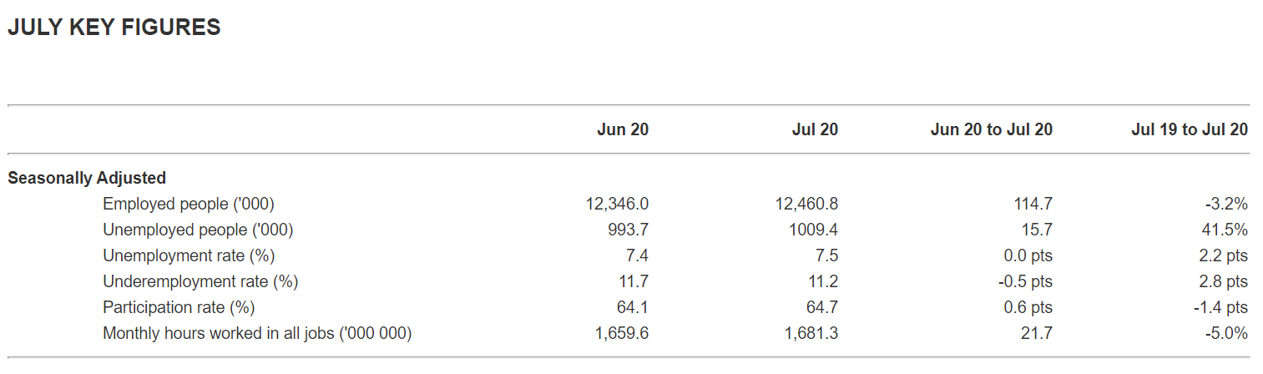This screenshot has height=374, width=1263.
Task: Select the Jul 19 to Jul 20 header
Action: [x=1190, y=129]
